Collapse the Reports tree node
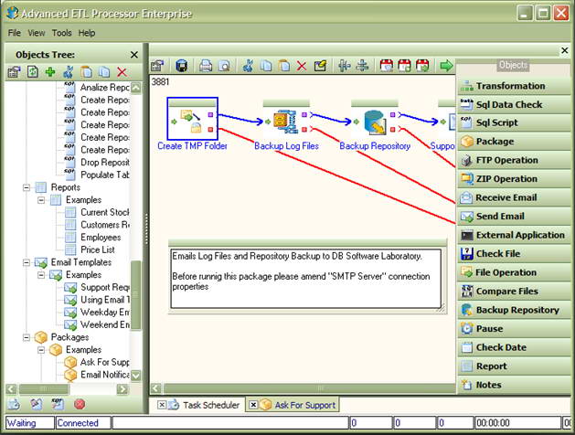The height and width of the screenshot is (435, 575). coord(27,187)
